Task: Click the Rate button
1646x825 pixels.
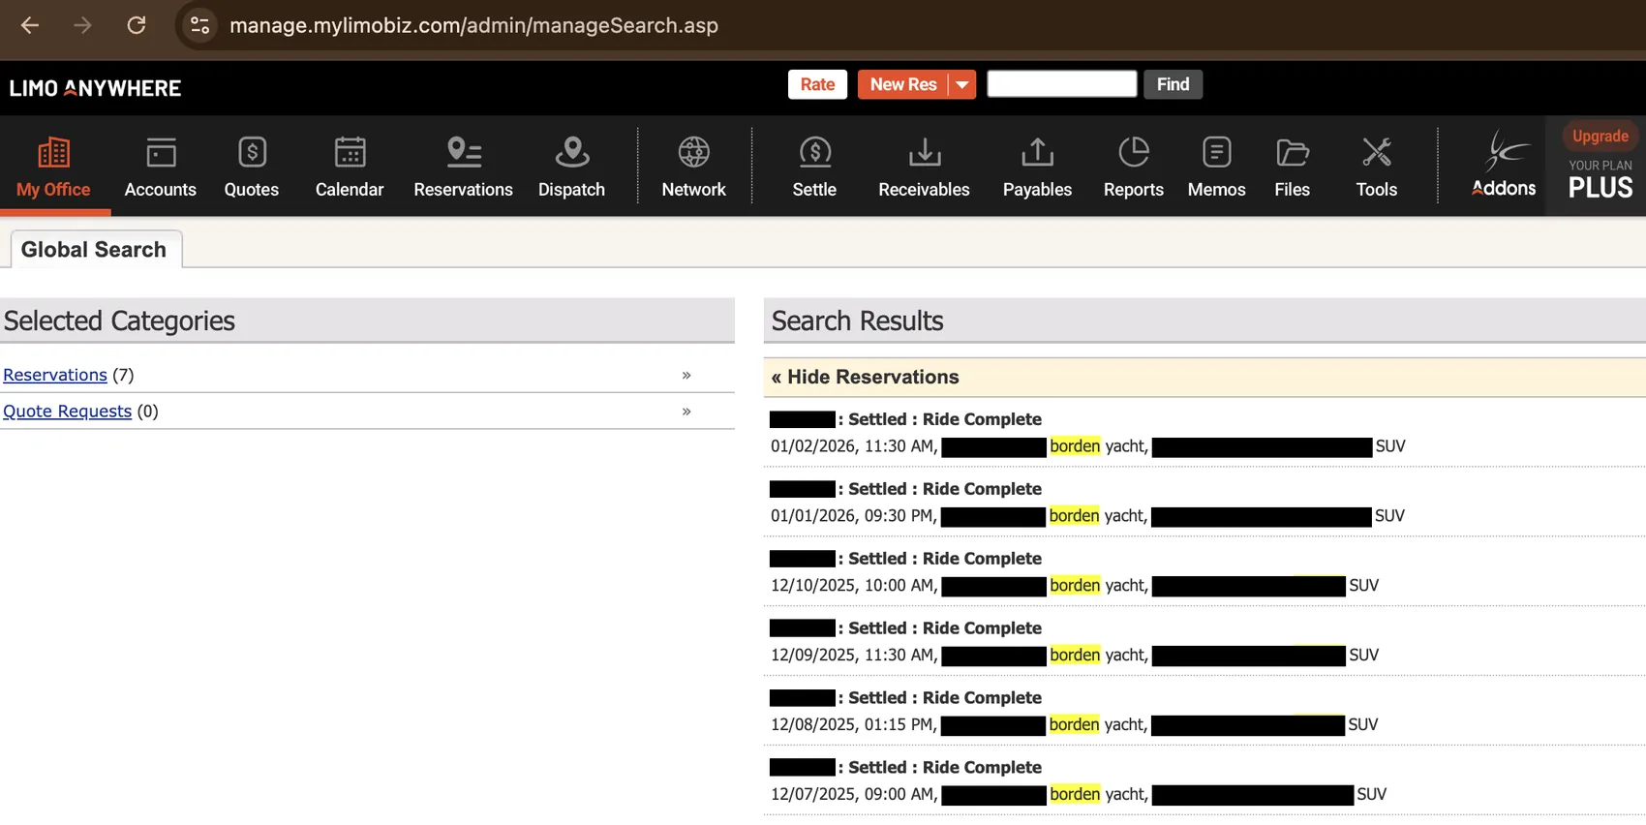Action: point(817,84)
